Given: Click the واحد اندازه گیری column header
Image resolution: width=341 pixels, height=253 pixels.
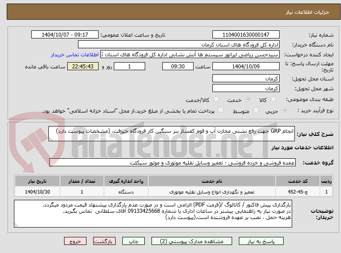Looking at the screenshot, I should [x=126, y=181].
